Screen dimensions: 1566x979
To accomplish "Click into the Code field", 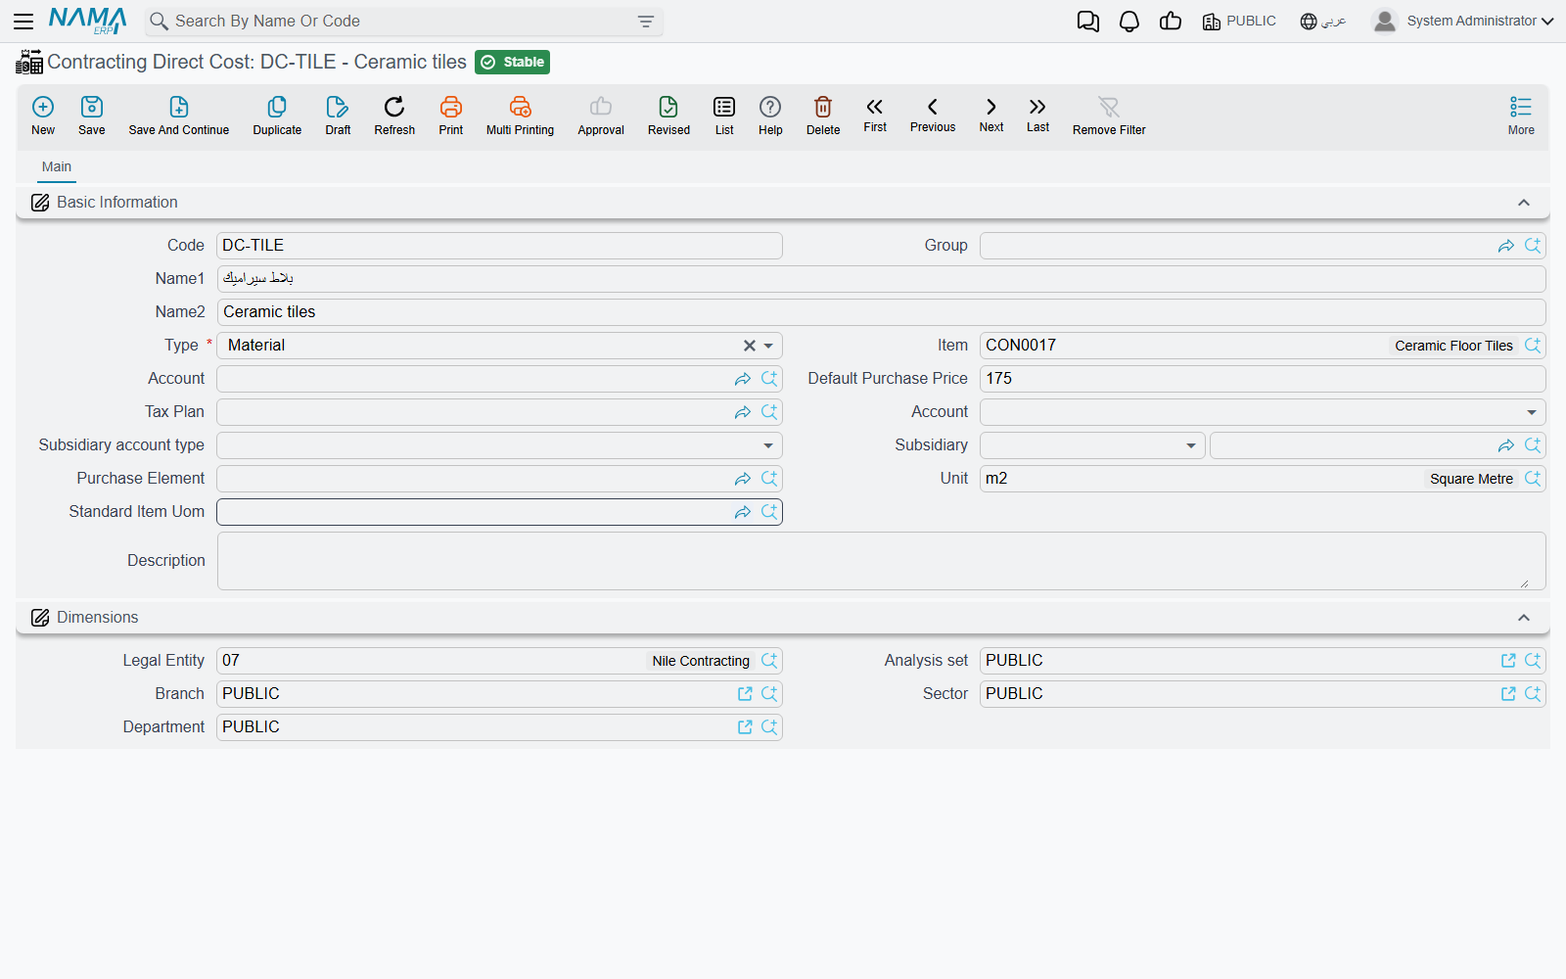I will 499,246.
